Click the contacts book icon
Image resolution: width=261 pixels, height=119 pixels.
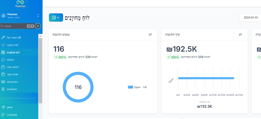[x=3, y=74]
